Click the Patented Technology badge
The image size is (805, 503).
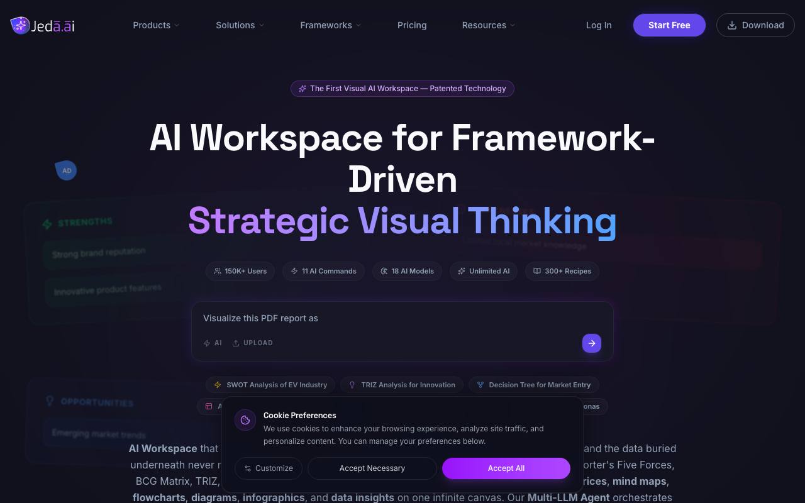(x=402, y=89)
